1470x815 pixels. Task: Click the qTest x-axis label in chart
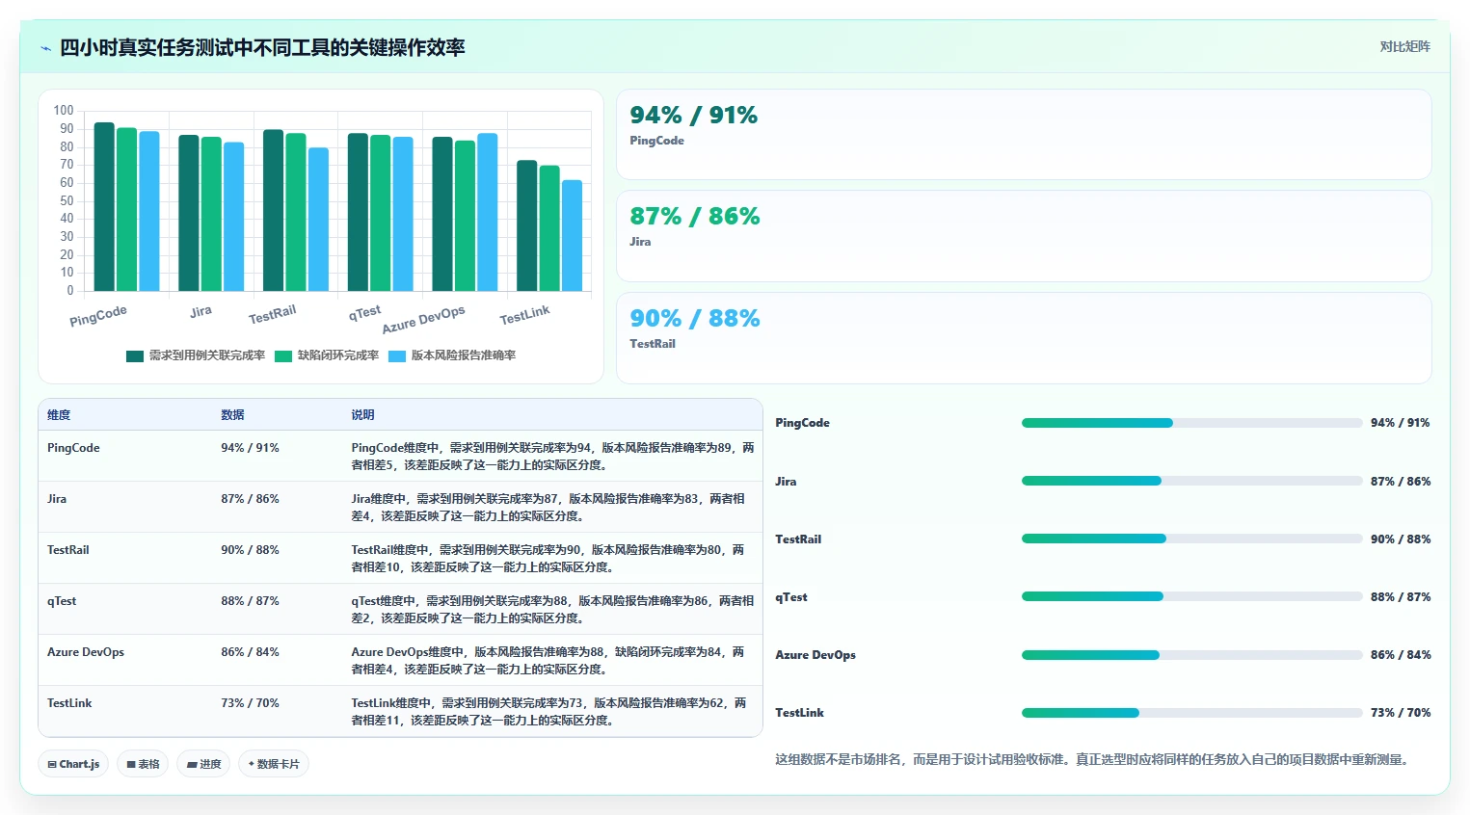pos(364,312)
